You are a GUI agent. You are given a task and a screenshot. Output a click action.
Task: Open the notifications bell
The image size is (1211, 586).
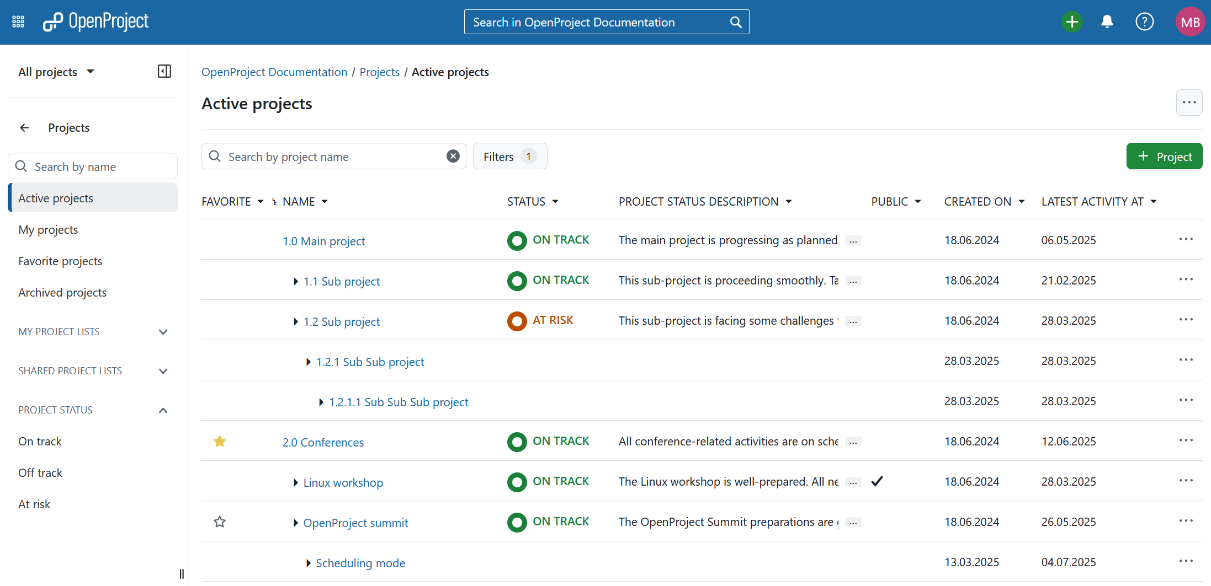[x=1107, y=22]
